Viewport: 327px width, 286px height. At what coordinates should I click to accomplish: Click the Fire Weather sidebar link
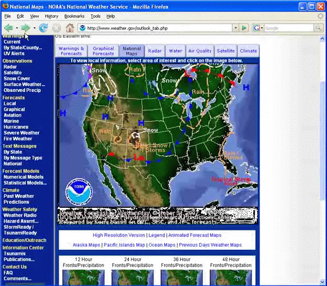[18, 139]
